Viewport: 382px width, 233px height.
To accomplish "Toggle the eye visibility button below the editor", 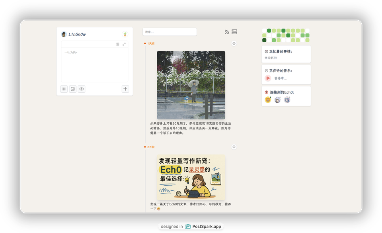I will pyautogui.click(x=81, y=89).
